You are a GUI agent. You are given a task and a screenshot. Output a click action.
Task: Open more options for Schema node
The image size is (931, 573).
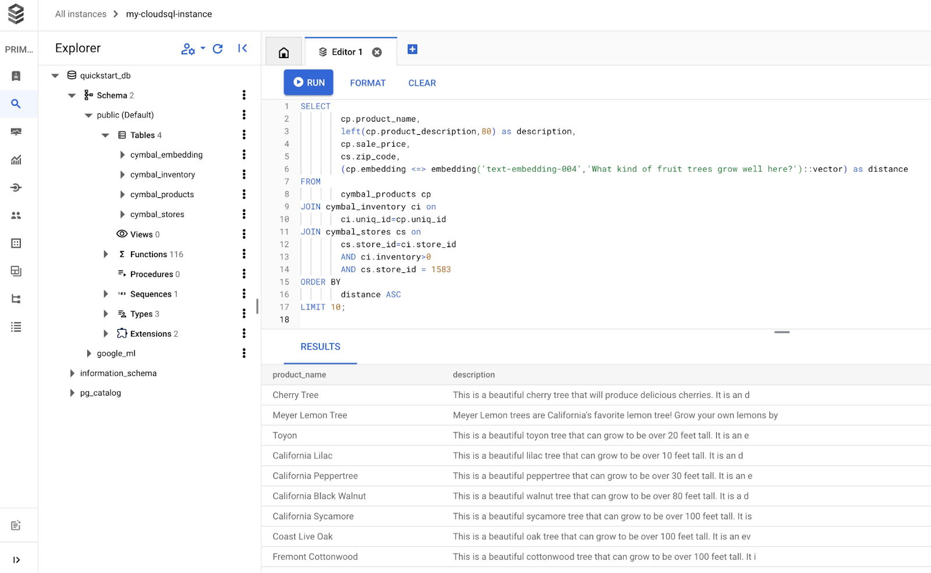(244, 95)
